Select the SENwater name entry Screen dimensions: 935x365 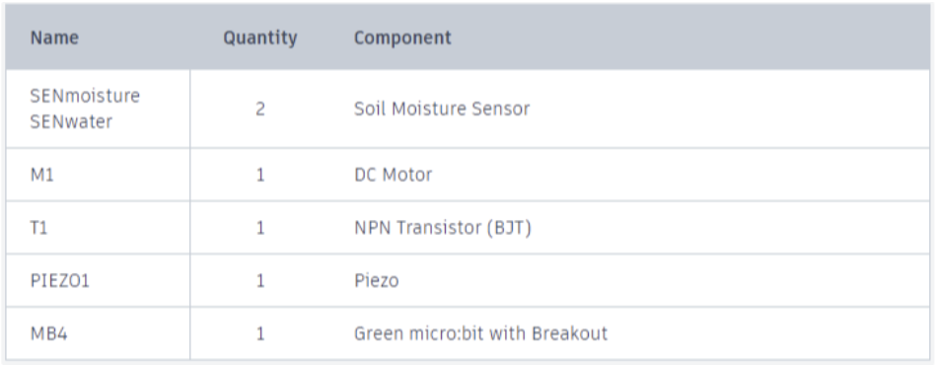click(72, 121)
